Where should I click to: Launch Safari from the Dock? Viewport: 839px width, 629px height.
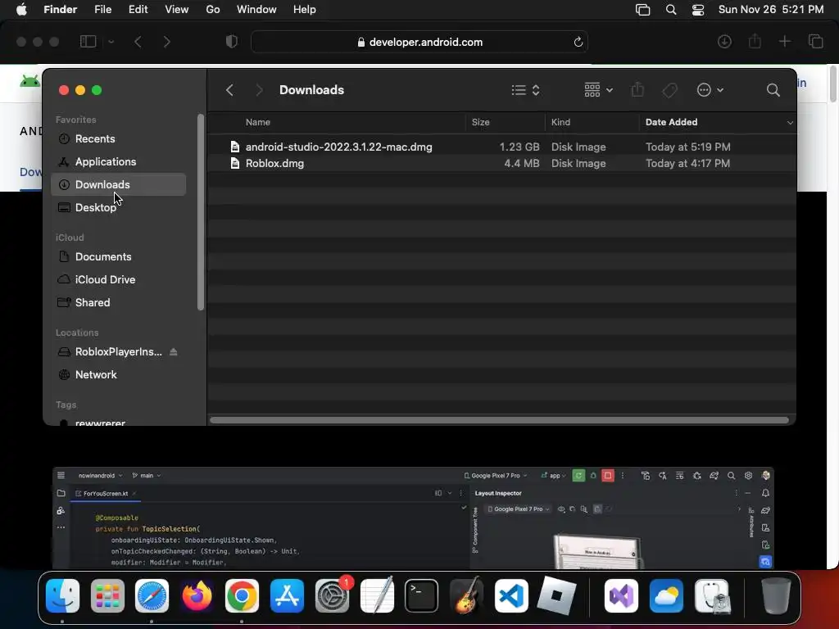(x=152, y=595)
